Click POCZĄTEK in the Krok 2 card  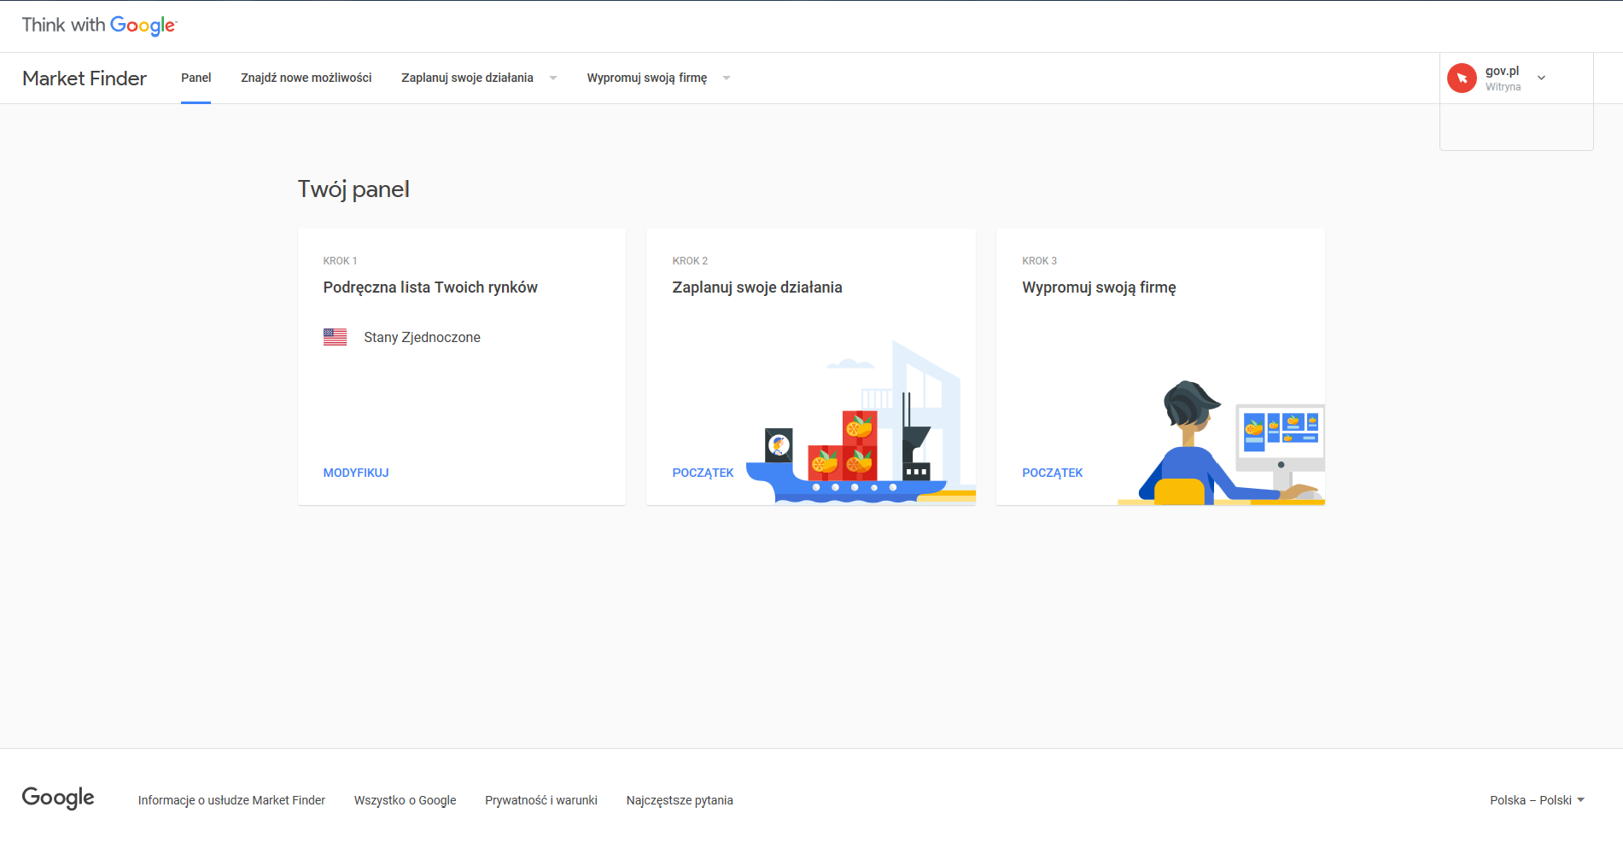click(x=703, y=473)
